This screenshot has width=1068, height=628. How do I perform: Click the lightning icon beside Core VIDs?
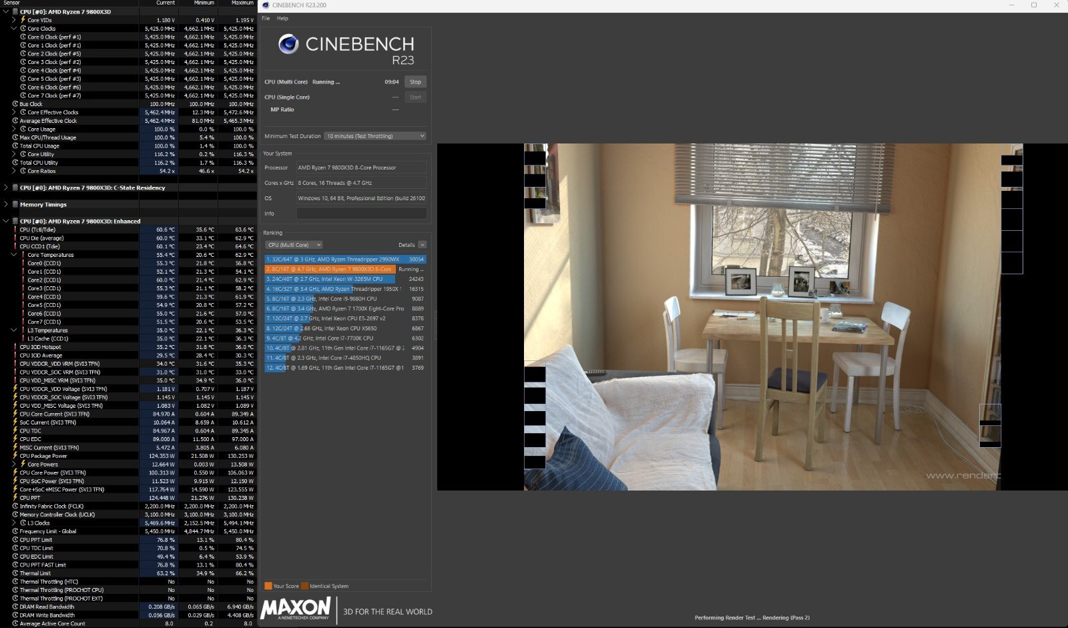pyautogui.click(x=23, y=20)
